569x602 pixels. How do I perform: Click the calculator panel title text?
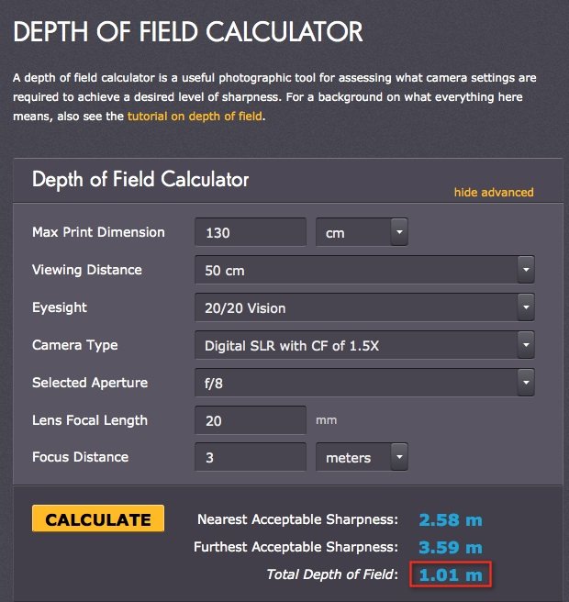[140, 179]
